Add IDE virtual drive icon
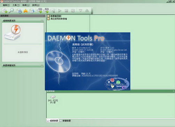Viewport: 175px width, 127px height. [46, 10]
